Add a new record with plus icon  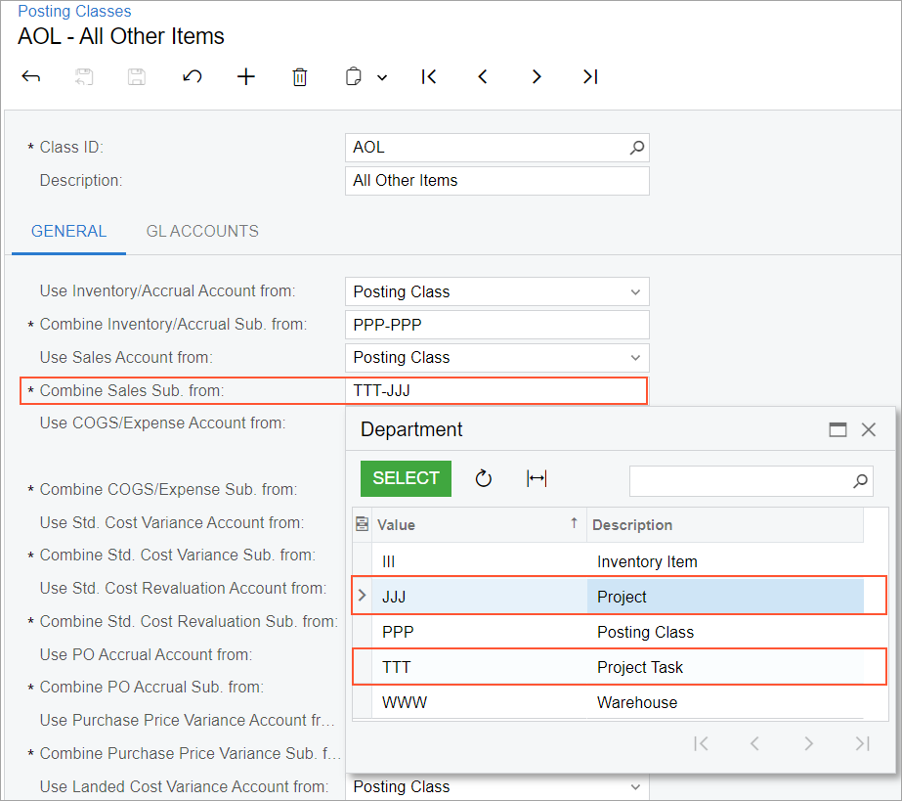point(246,76)
